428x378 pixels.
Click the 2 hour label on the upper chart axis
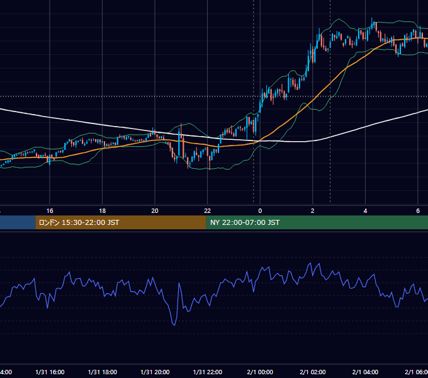pyautogui.click(x=313, y=211)
